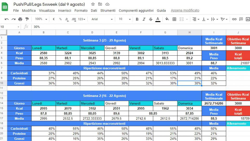
Task: Open the Inserisci menu
Action: [x=65, y=11]
